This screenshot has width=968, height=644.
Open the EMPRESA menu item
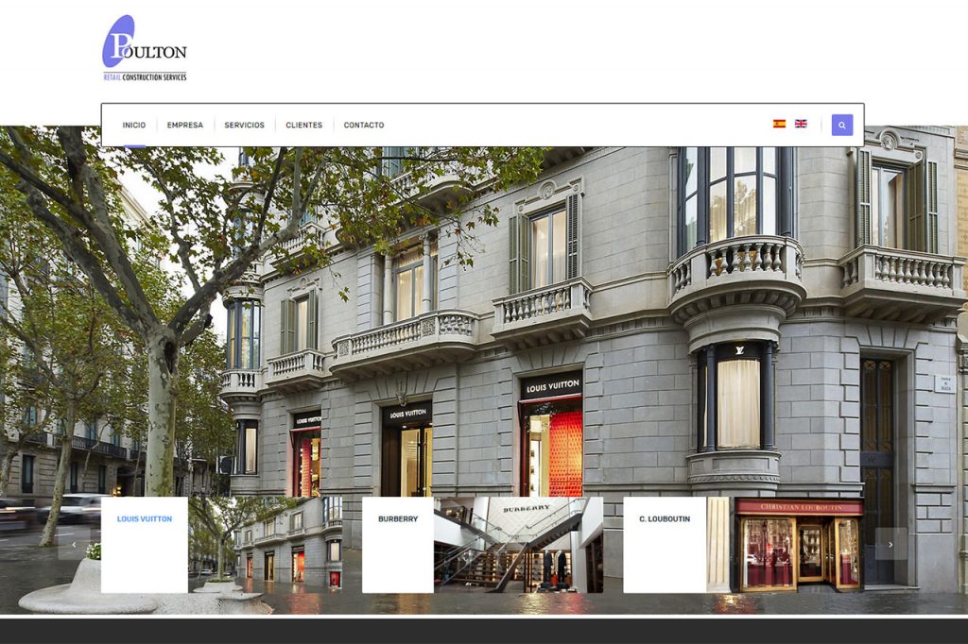pos(185,126)
